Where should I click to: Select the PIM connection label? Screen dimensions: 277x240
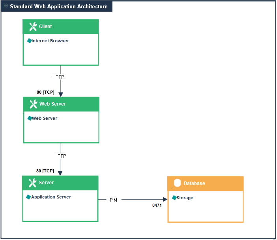point(113,200)
